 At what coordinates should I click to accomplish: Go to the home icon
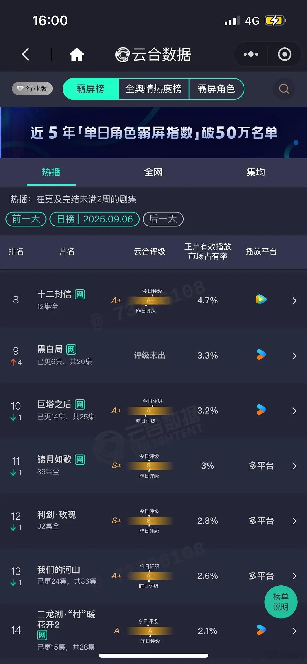77,54
